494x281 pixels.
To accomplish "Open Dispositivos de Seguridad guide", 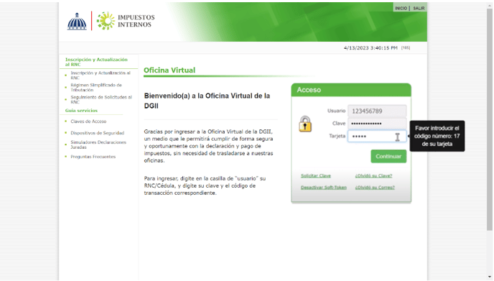I will pyautogui.click(x=98, y=133).
